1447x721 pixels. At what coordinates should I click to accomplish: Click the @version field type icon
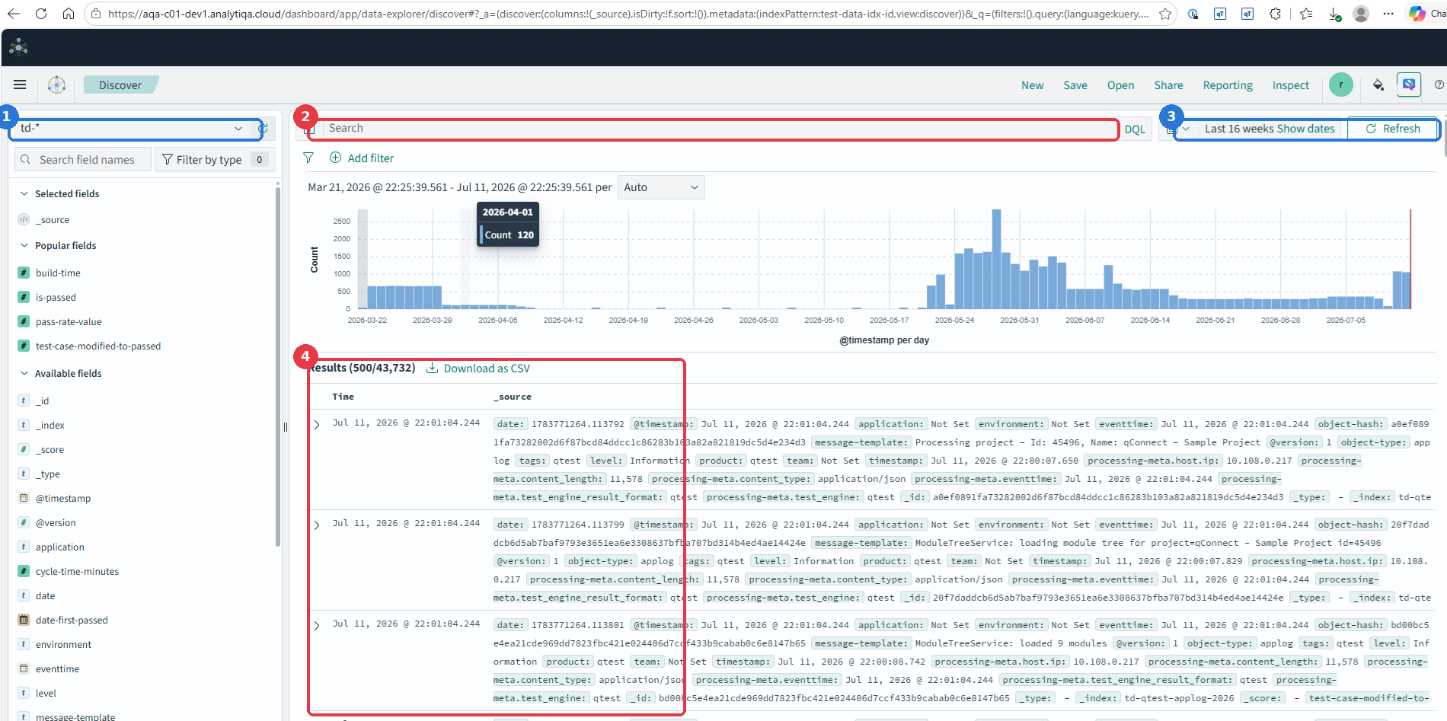coord(24,522)
